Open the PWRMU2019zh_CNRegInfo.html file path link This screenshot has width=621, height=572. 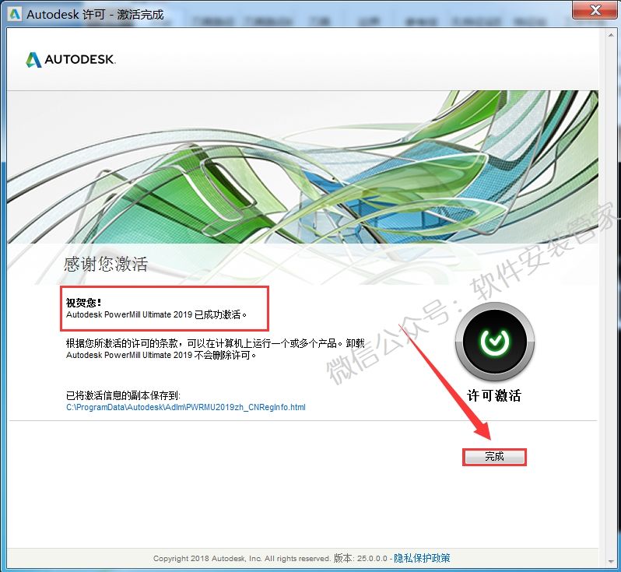click(185, 407)
